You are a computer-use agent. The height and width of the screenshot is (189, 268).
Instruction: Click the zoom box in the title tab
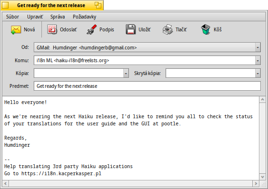(98, 5)
